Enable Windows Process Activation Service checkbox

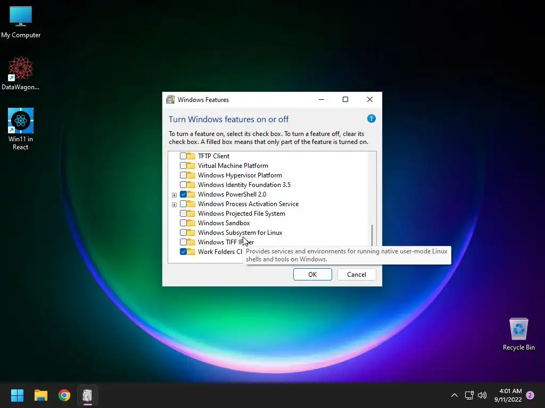pyautogui.click(x=183, y=203)
